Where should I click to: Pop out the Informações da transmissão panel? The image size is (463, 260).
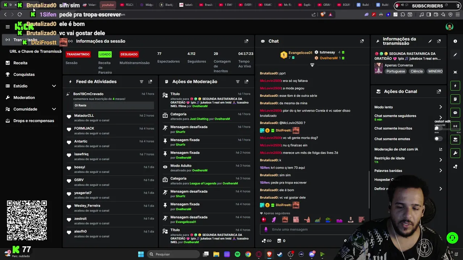point(439,41)
